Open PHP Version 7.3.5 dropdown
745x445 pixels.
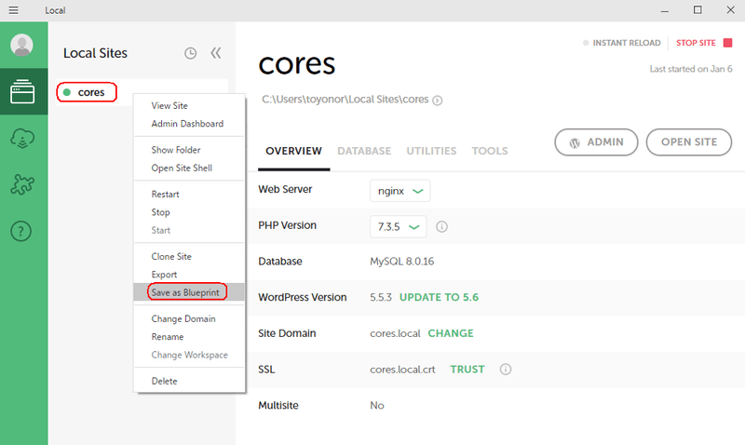[x=399, y=226]
